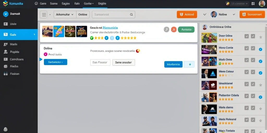Viewport: 267px width, 133px height.
Task: Toggle first checkbox in Mono Conie row
Action: pyautogui.click(x=247, y=48)
